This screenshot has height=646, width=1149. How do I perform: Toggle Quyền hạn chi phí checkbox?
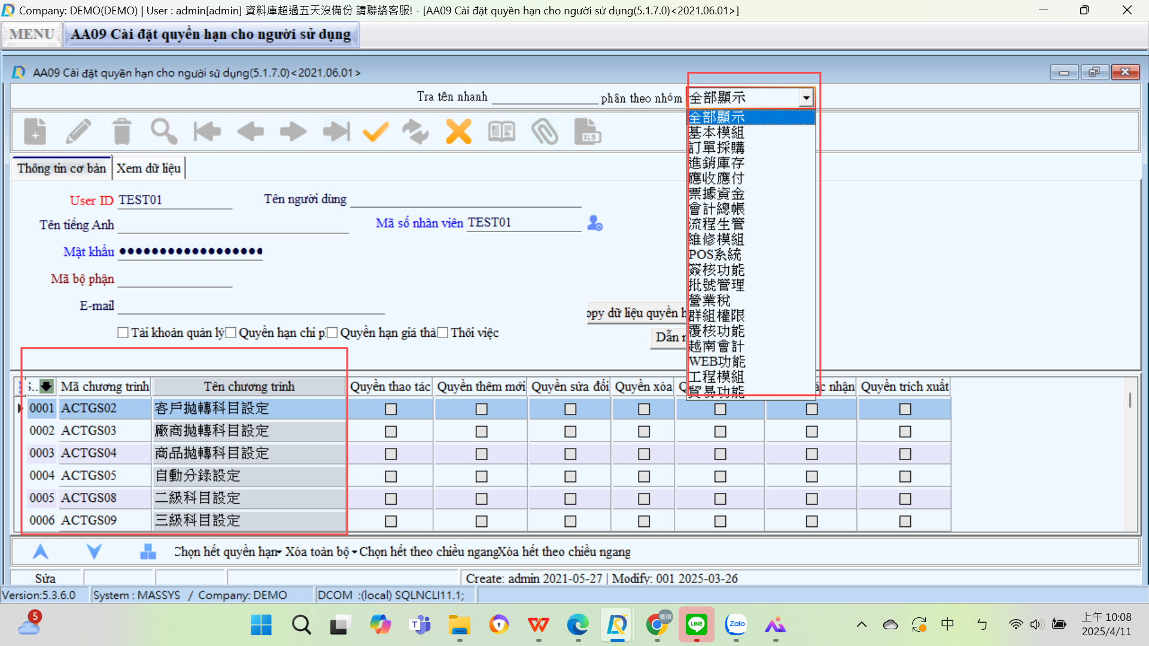pos(231,333)
